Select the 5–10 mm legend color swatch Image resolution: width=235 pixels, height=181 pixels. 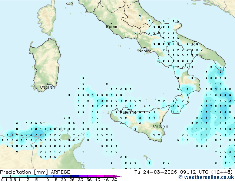pyautogui.click(x=40, y=176)
